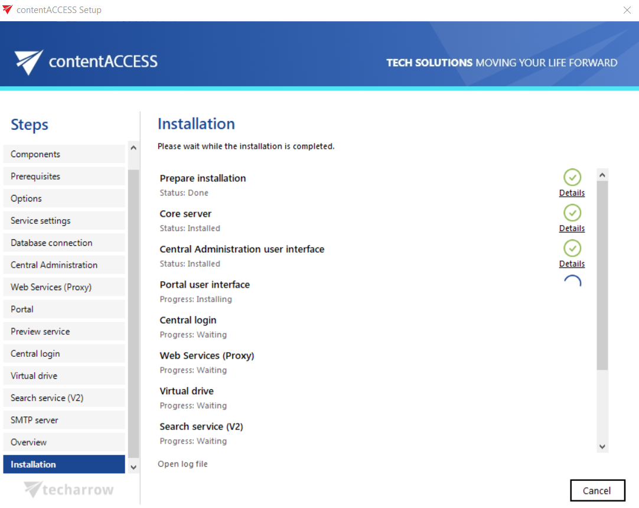
Task: Open the SMTP server step
Action: [64, 420]
